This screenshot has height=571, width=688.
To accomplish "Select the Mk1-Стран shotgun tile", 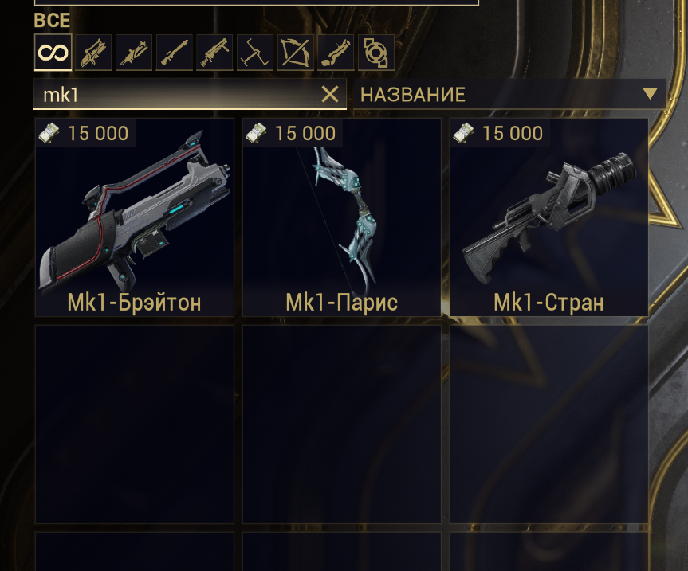I will click(549, 217).
